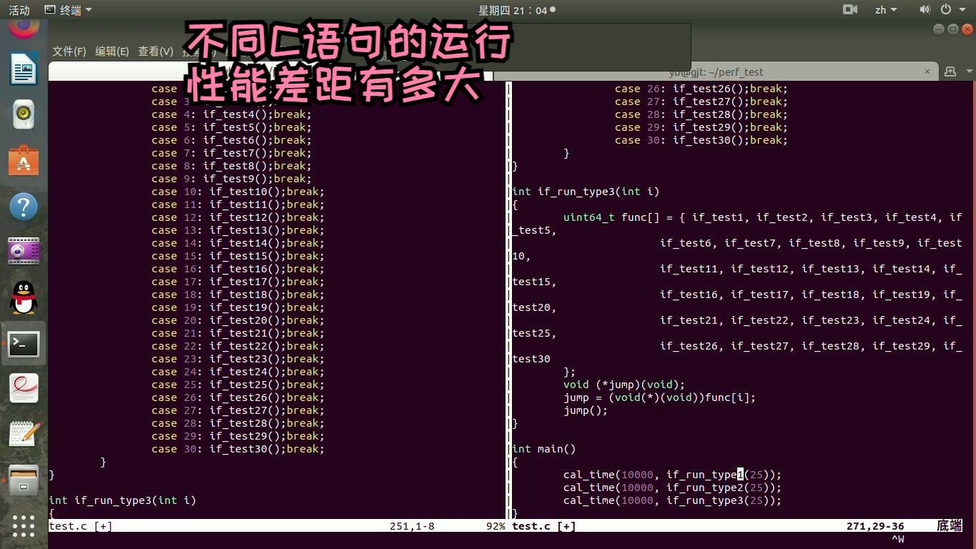Screen dimensions: 976x549
Task: Click the 'jump();' call line
Action: (x=586, y=410)
